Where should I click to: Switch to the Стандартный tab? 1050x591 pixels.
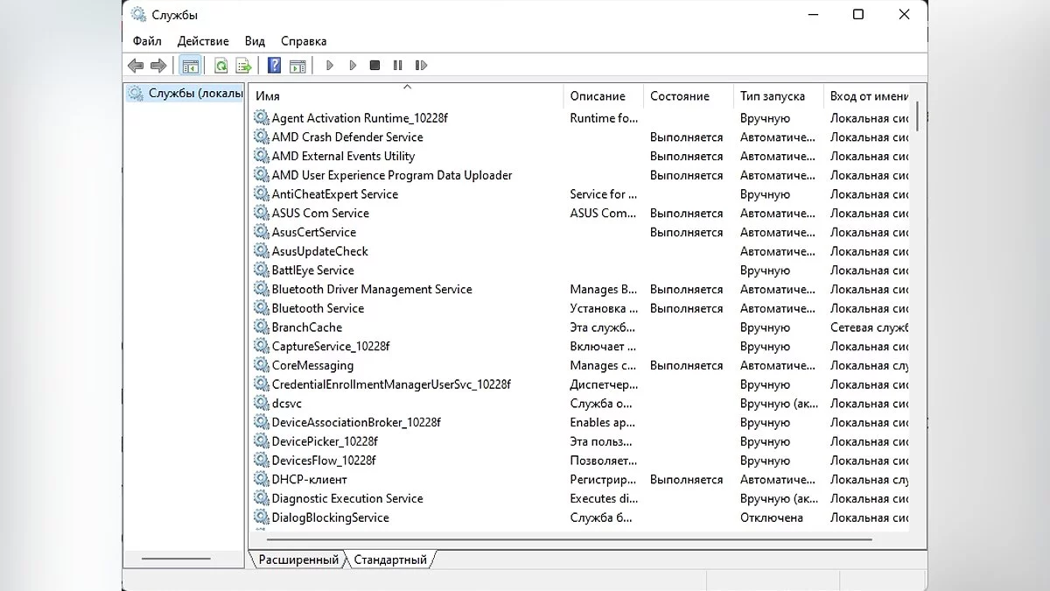[x=390, y=559]
